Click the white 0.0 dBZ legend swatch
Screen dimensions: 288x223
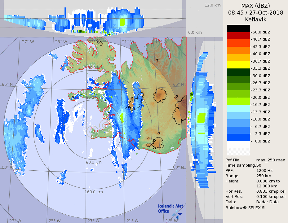coord(238,145)
